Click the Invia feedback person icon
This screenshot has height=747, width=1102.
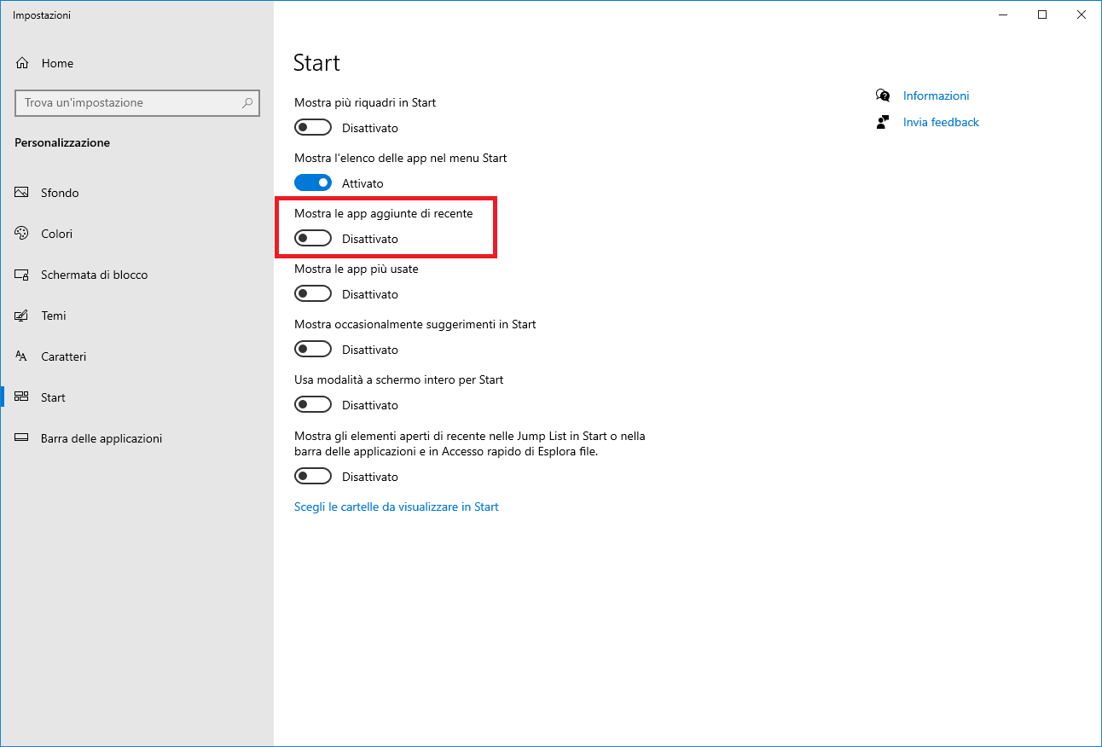(883, 122)
